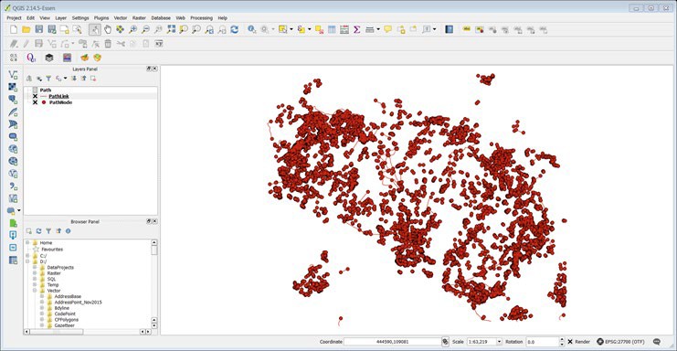677x351 pixels.
Task: Open the Layer menu
Action: click(61, 18)
